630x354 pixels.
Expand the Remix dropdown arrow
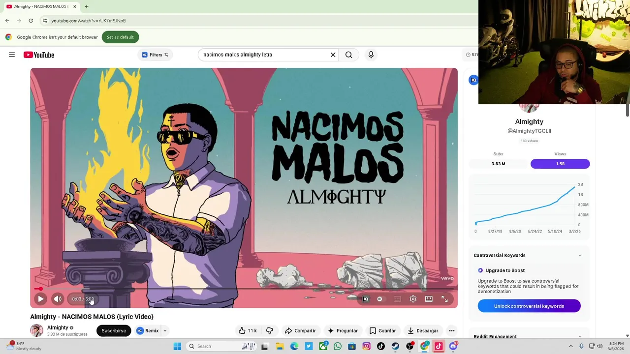(x=165, y=331)
